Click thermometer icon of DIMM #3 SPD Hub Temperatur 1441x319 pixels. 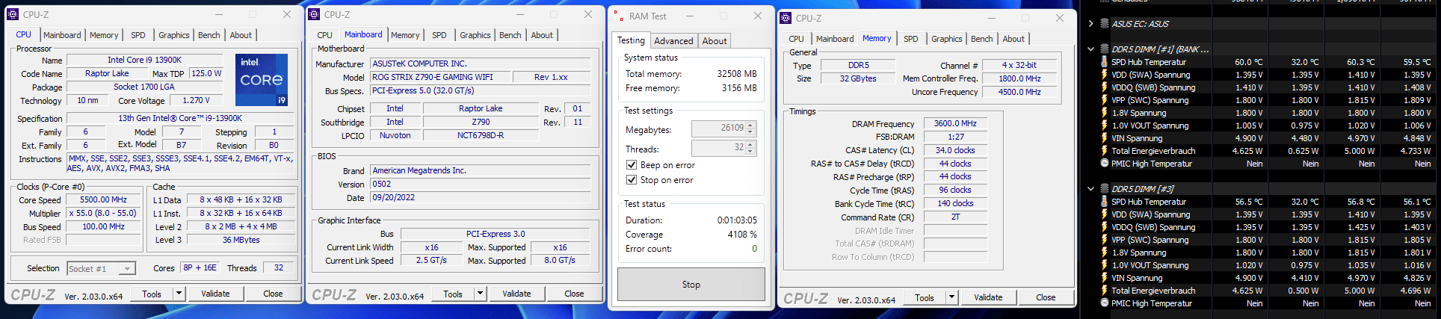[x=1105, y=202]
